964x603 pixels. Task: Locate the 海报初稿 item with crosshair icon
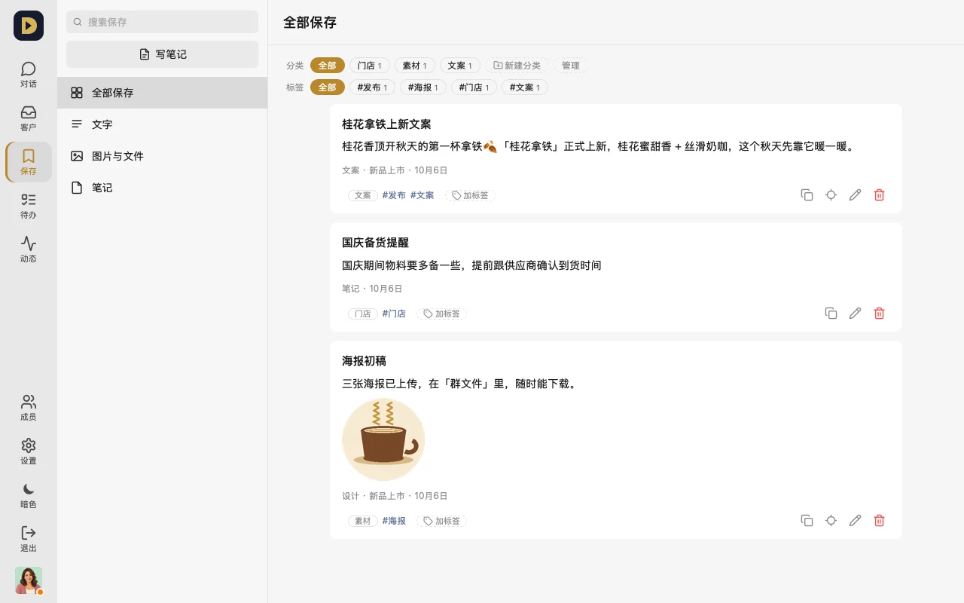point(831,521)
